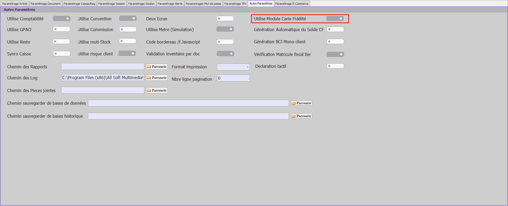Toggle Utilise Comptabilité switch
This screenshot has width=508, height=206.
pyautogui.click(x=62, y=18)
